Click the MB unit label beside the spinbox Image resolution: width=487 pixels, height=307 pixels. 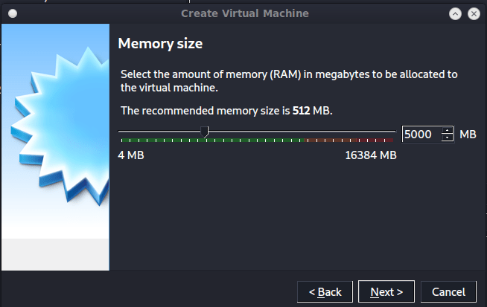[468, 135]
